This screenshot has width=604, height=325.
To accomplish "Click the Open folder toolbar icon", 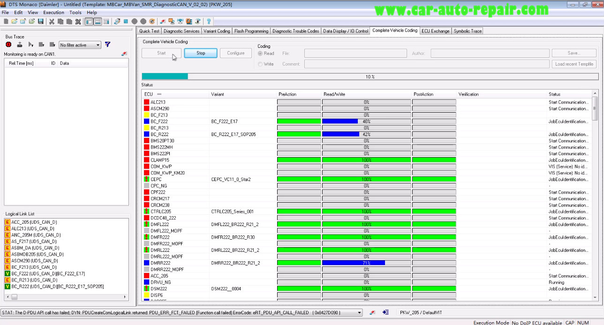I will (x=15, y=22).
